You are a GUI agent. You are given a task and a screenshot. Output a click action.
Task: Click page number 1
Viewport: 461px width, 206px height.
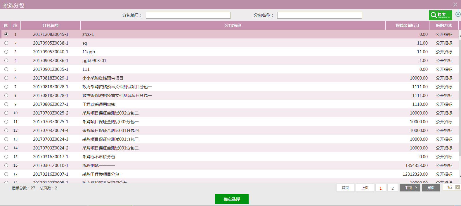(380, 188)
